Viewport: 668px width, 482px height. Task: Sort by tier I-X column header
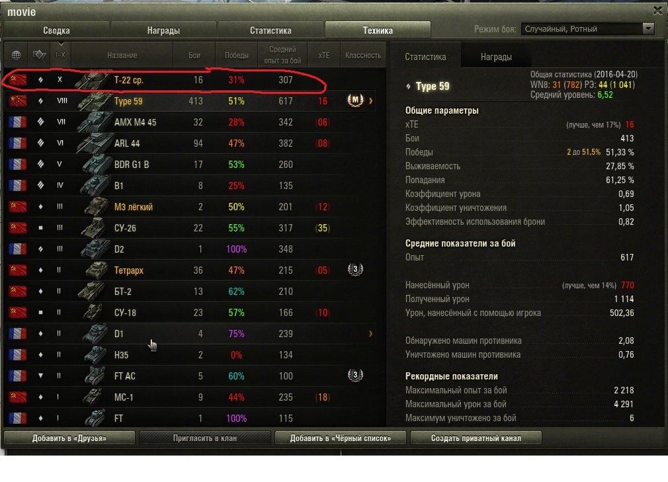coord(60,55)
